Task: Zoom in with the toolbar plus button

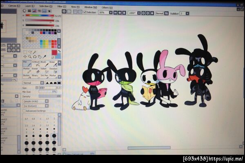Action: pos(120,13)
